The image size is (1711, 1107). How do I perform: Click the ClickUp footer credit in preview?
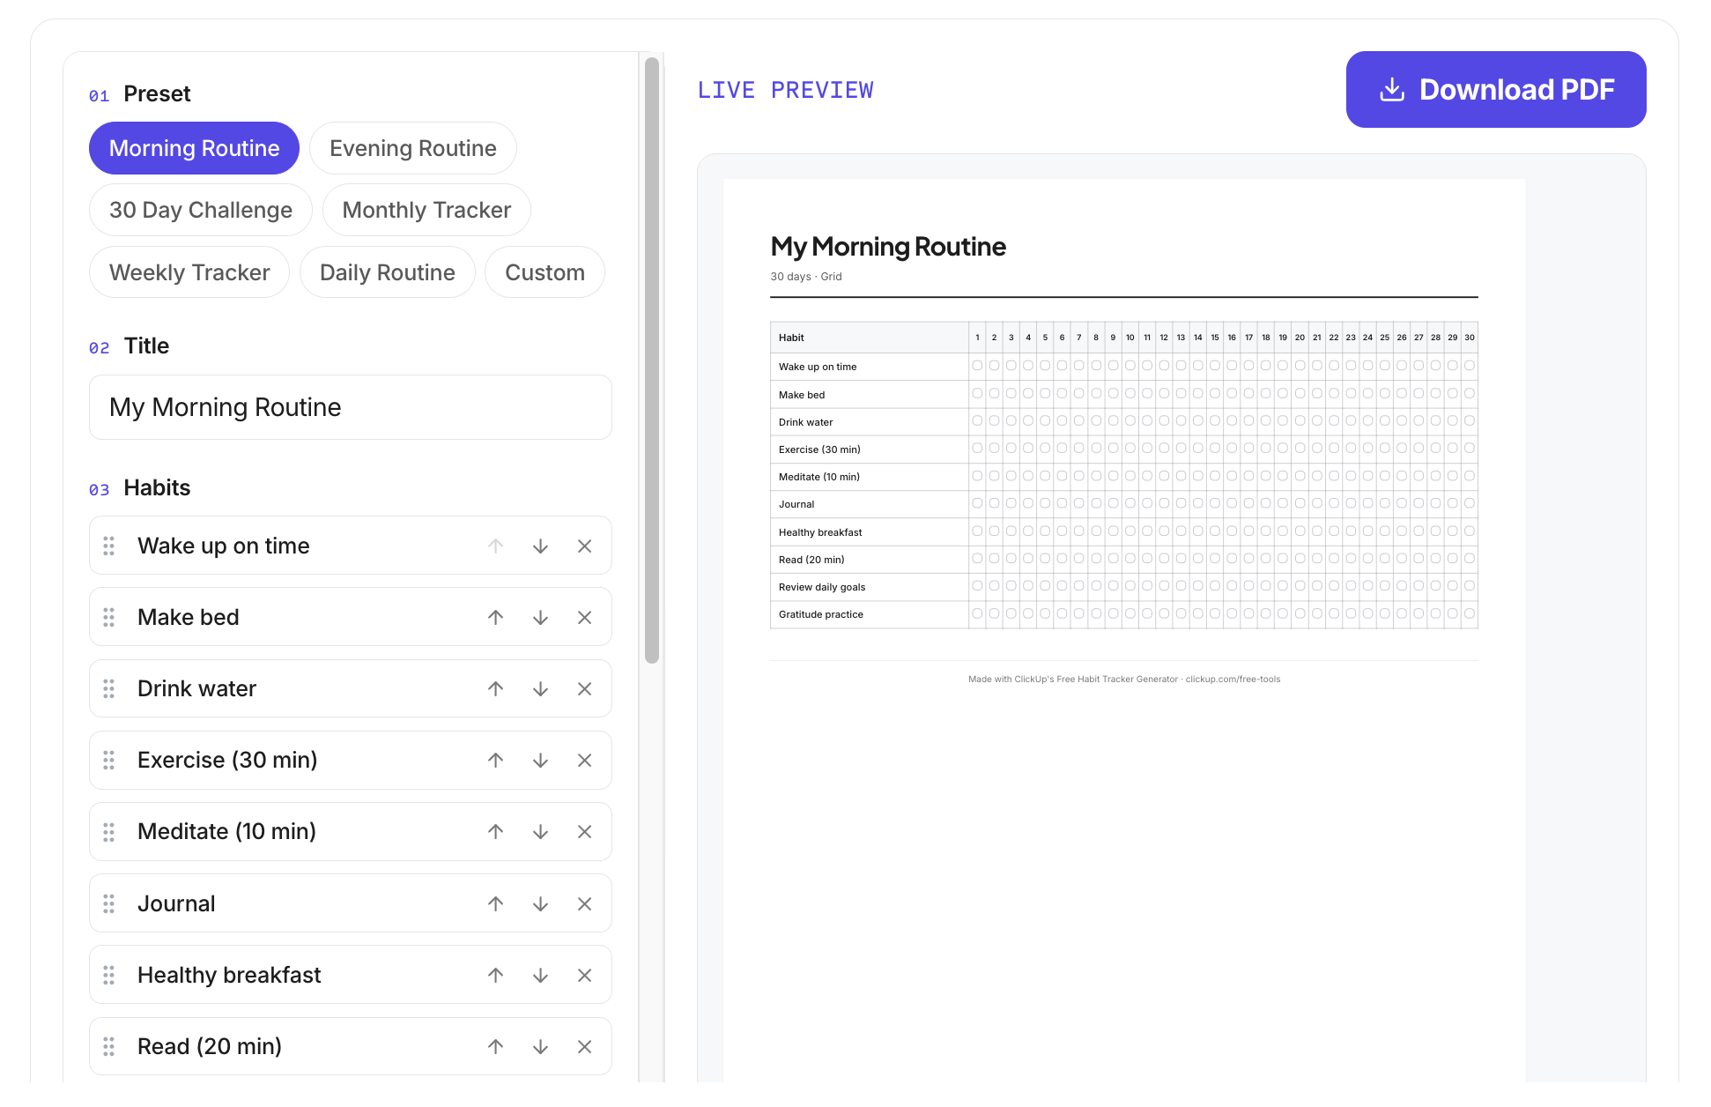point(1124,680)
